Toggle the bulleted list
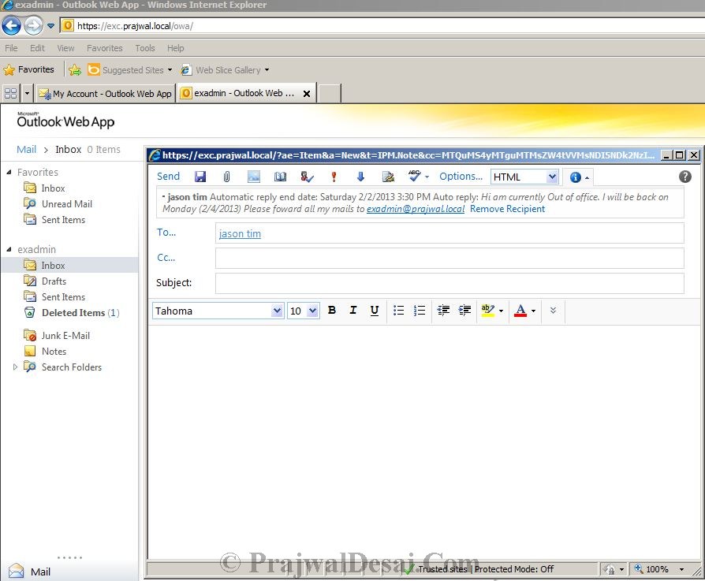Viewport: 705px width, 581px height. [x=398, y=311]
